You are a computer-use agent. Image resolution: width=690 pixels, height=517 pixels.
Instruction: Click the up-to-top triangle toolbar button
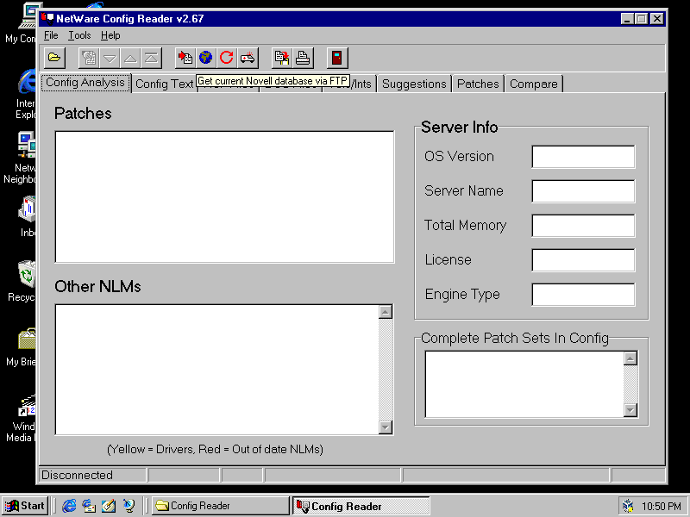[151, 58]
